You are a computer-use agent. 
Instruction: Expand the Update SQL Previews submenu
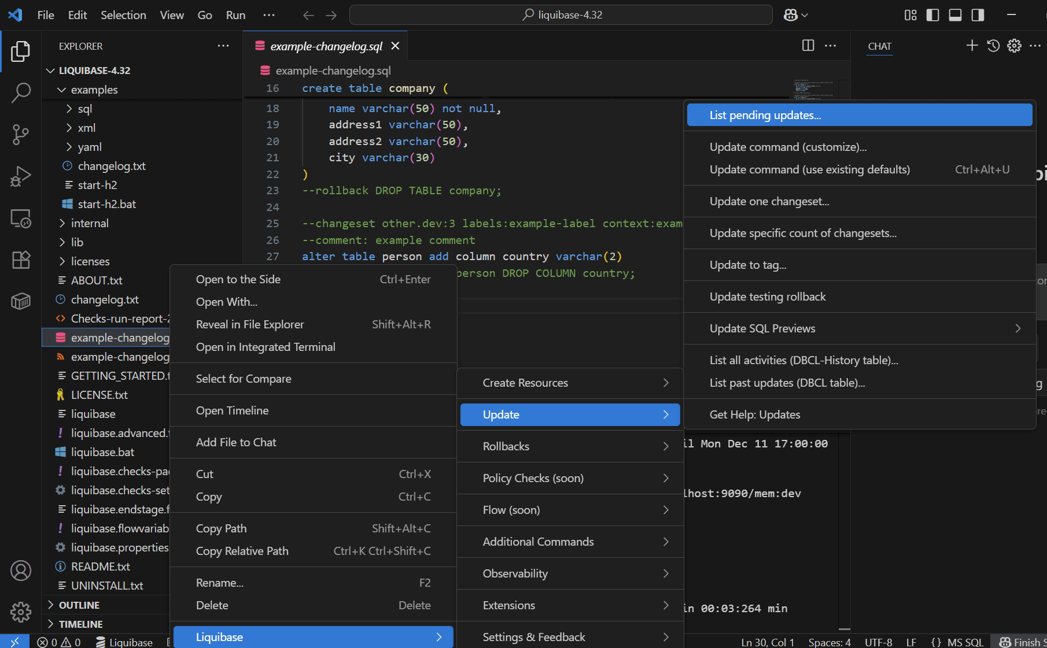pyautogui.click(x=859, y=328)
